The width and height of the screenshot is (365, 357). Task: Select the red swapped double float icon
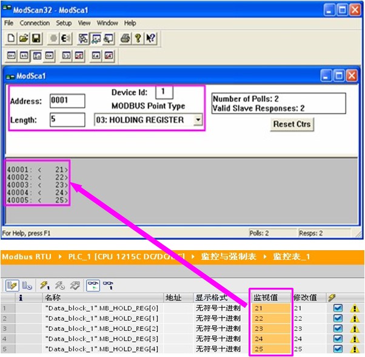(x=109, y=56)
